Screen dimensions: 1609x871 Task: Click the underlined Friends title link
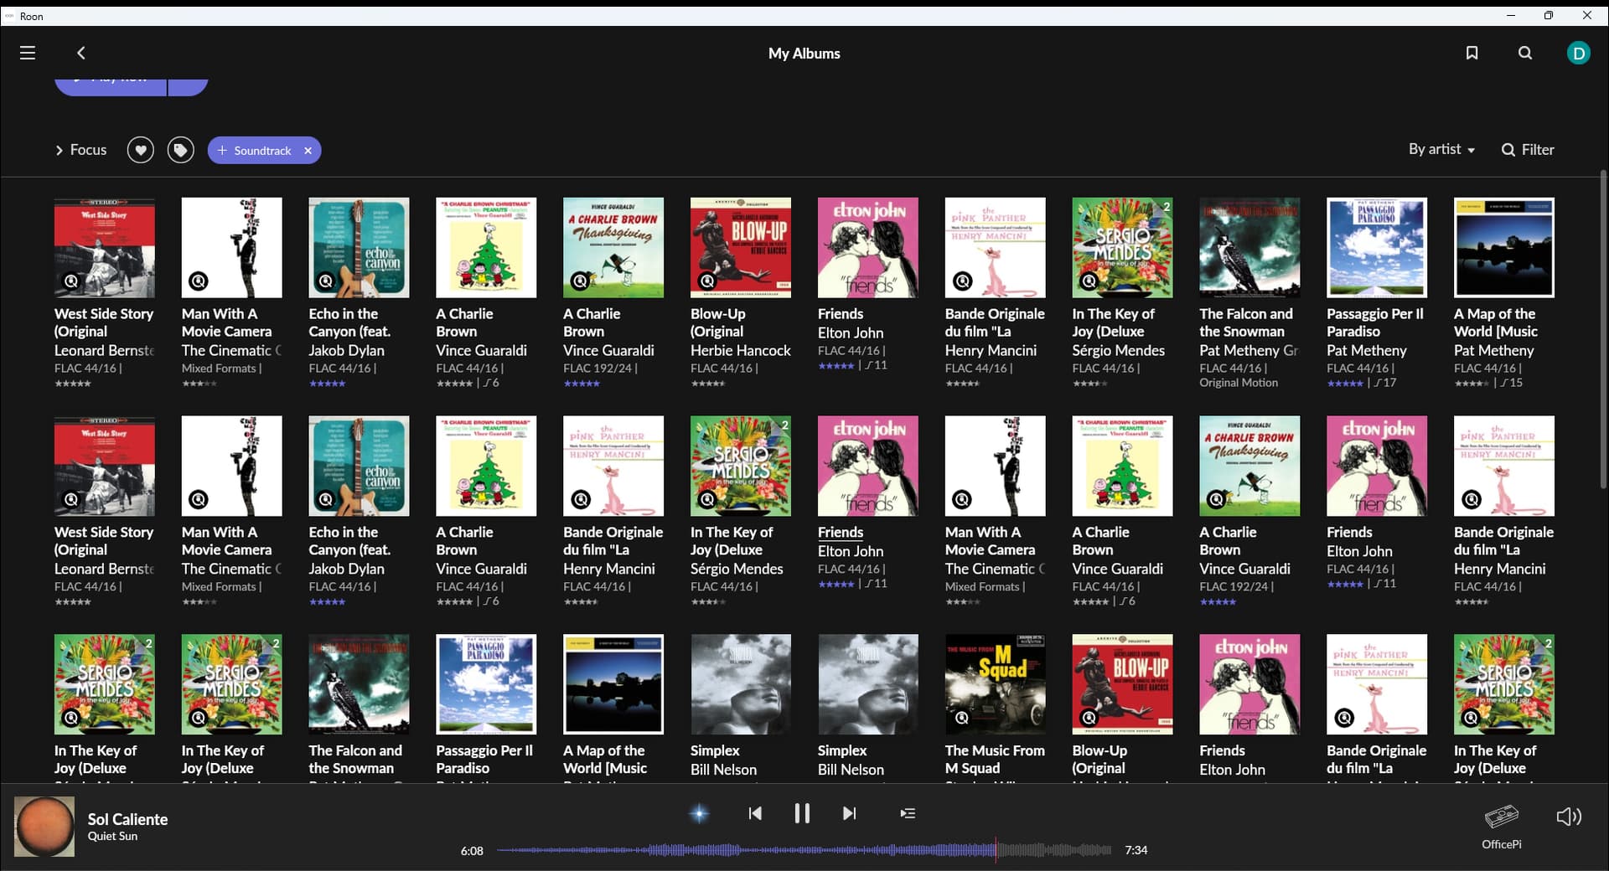(x=841, y=532)
